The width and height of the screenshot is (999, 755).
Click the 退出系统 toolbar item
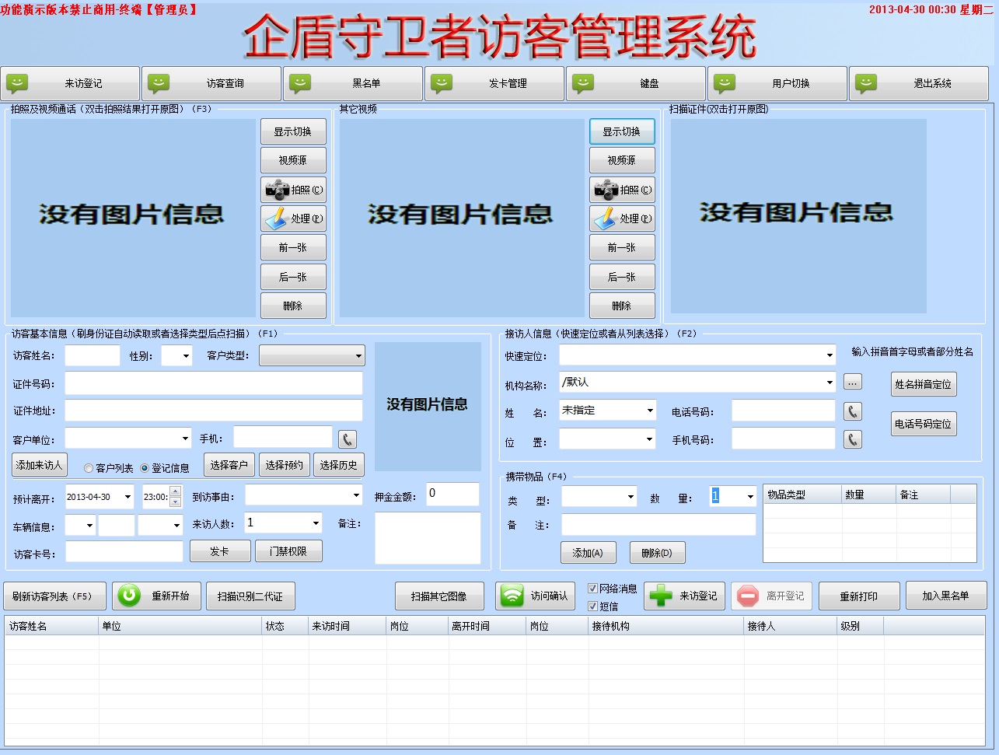919,83
